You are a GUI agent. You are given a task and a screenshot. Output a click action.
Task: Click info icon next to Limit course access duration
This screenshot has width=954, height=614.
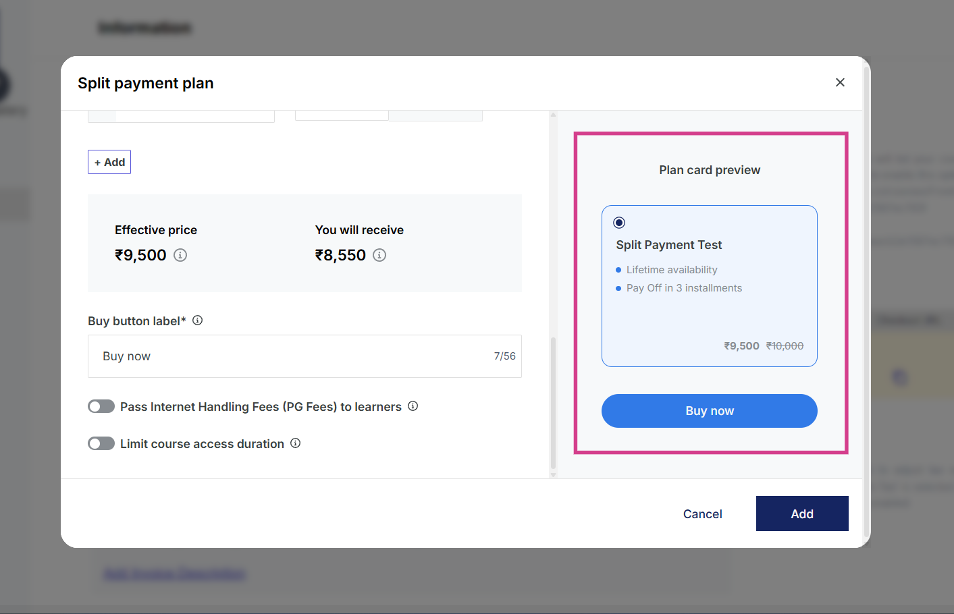tap(296, 443)
